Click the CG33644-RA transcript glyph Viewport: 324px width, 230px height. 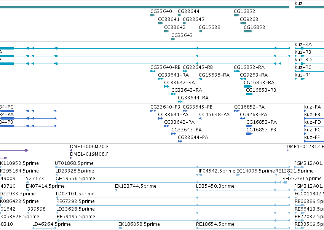tap(180, 102)
